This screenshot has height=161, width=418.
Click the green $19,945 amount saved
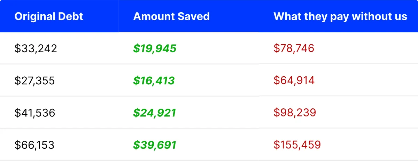(155, 49)
